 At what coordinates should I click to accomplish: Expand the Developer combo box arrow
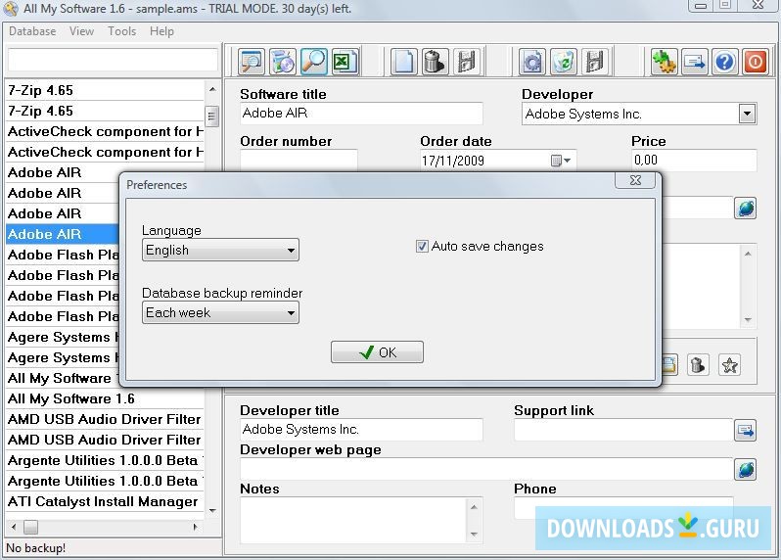point(747,114)
